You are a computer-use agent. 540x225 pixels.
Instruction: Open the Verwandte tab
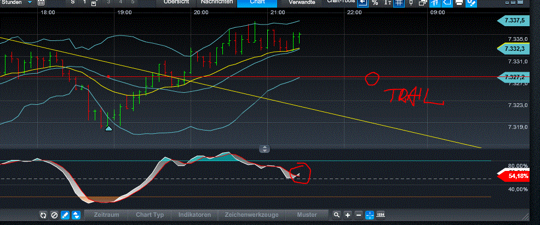click(x=302, y=2)
